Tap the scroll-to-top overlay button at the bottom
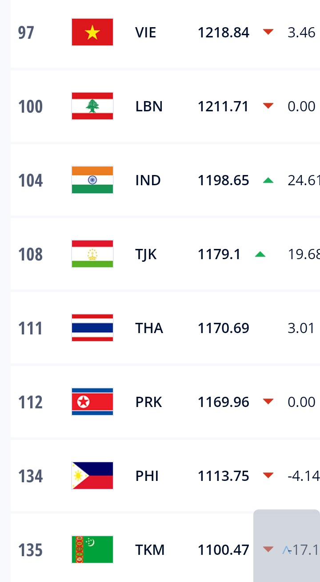 tap(287, 546)
